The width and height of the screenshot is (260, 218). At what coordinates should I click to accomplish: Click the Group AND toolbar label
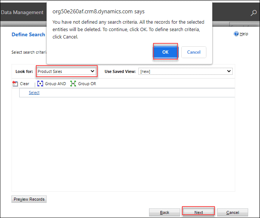point(55,84)
